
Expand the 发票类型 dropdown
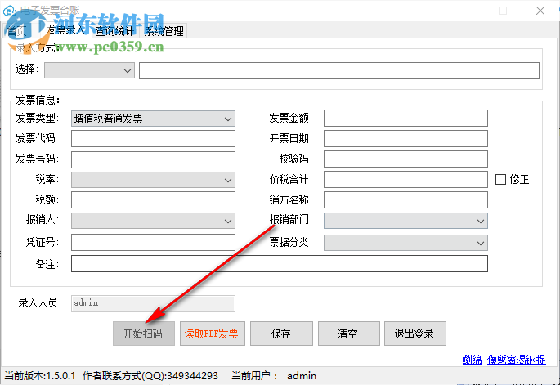[x=153, y=119]
